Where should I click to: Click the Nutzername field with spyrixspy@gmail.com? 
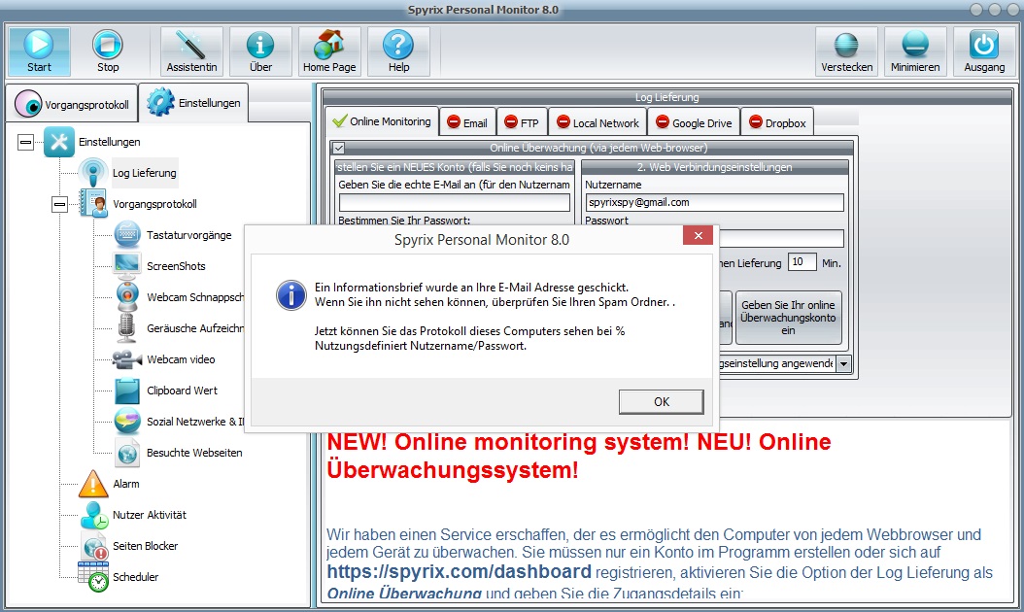714,202
